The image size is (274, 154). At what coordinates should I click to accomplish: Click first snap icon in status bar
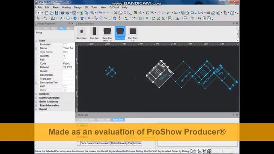(x=193, y=151)
